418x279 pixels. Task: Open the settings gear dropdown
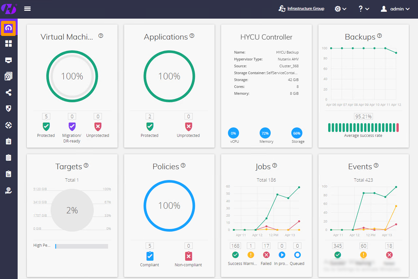[340, 9]
